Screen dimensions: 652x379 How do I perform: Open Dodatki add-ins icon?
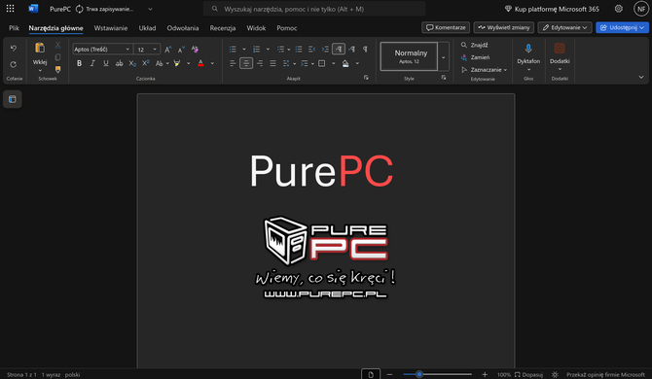560,49
